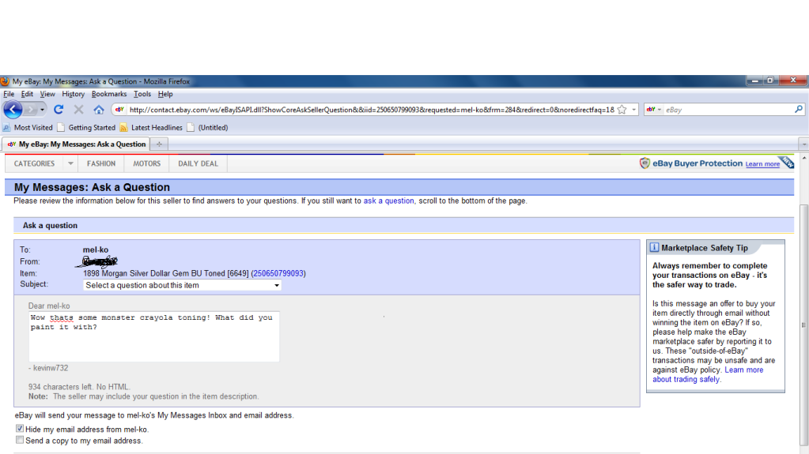The height and width of the screenshot is (454, 809).
Task: Click the Marketplace Safety Tip info icon
Action: coord(654,247)
